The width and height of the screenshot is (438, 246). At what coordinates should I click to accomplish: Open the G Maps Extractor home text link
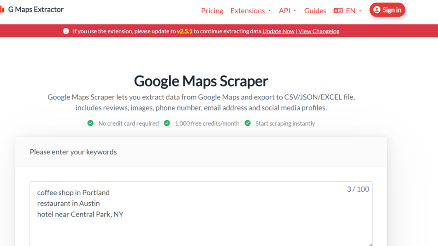click(x=36, y=10)
